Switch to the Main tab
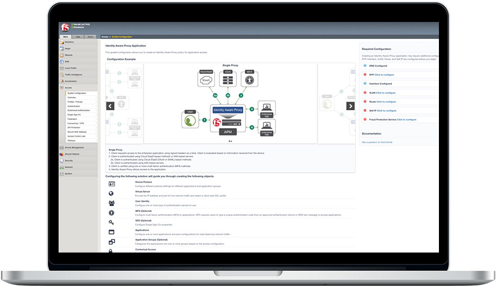Viewport: 497px width, 286px height. [65, 37]
